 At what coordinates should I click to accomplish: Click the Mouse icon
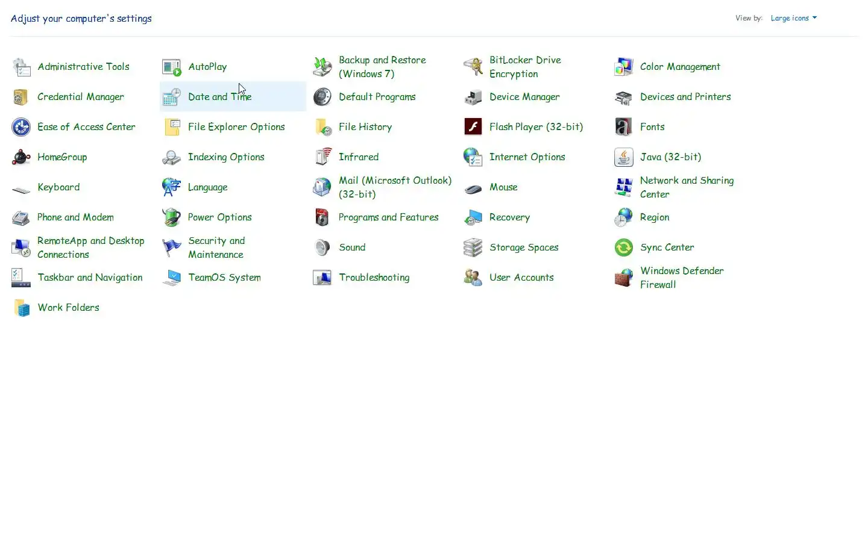pos(473,189)
